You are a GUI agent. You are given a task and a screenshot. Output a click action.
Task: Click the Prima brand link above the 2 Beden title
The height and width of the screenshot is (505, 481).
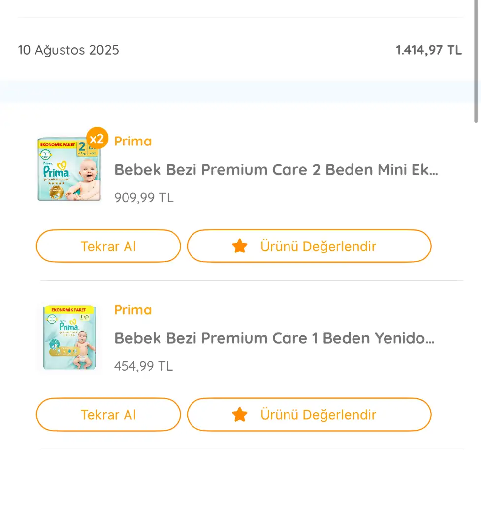133,142
